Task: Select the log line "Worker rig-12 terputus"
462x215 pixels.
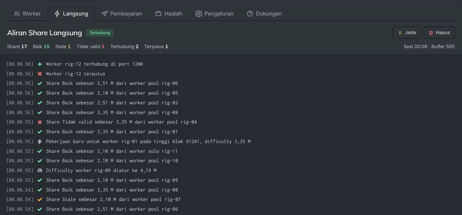Action: tap(76, 74)
